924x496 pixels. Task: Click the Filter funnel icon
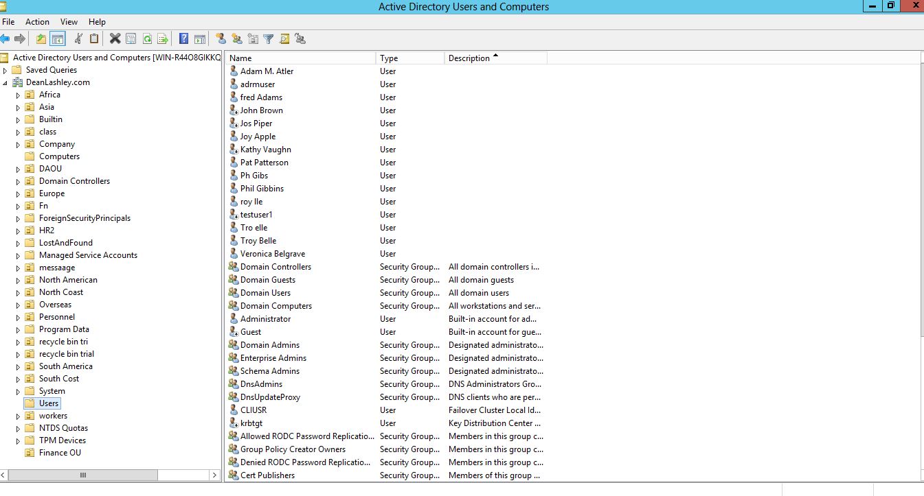269,39
